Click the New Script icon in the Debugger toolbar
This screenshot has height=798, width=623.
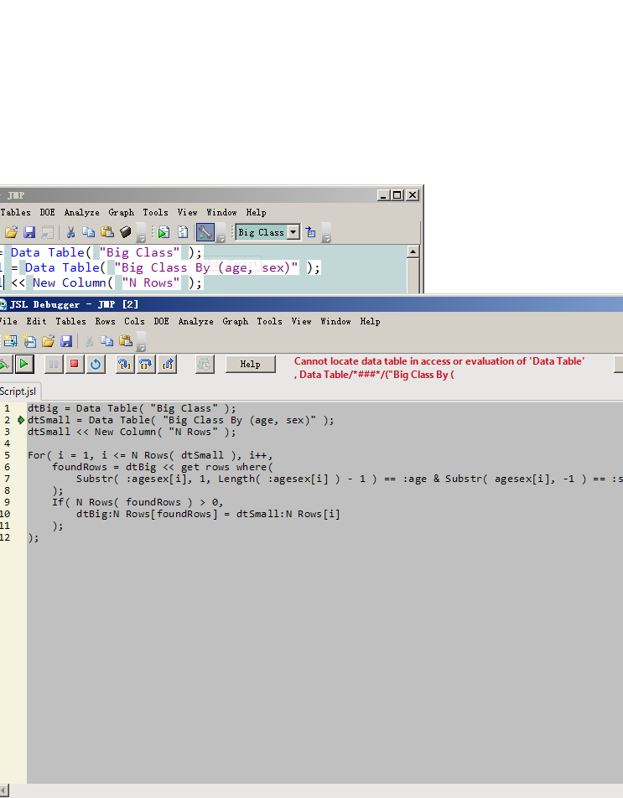click(x=29, y=341)
